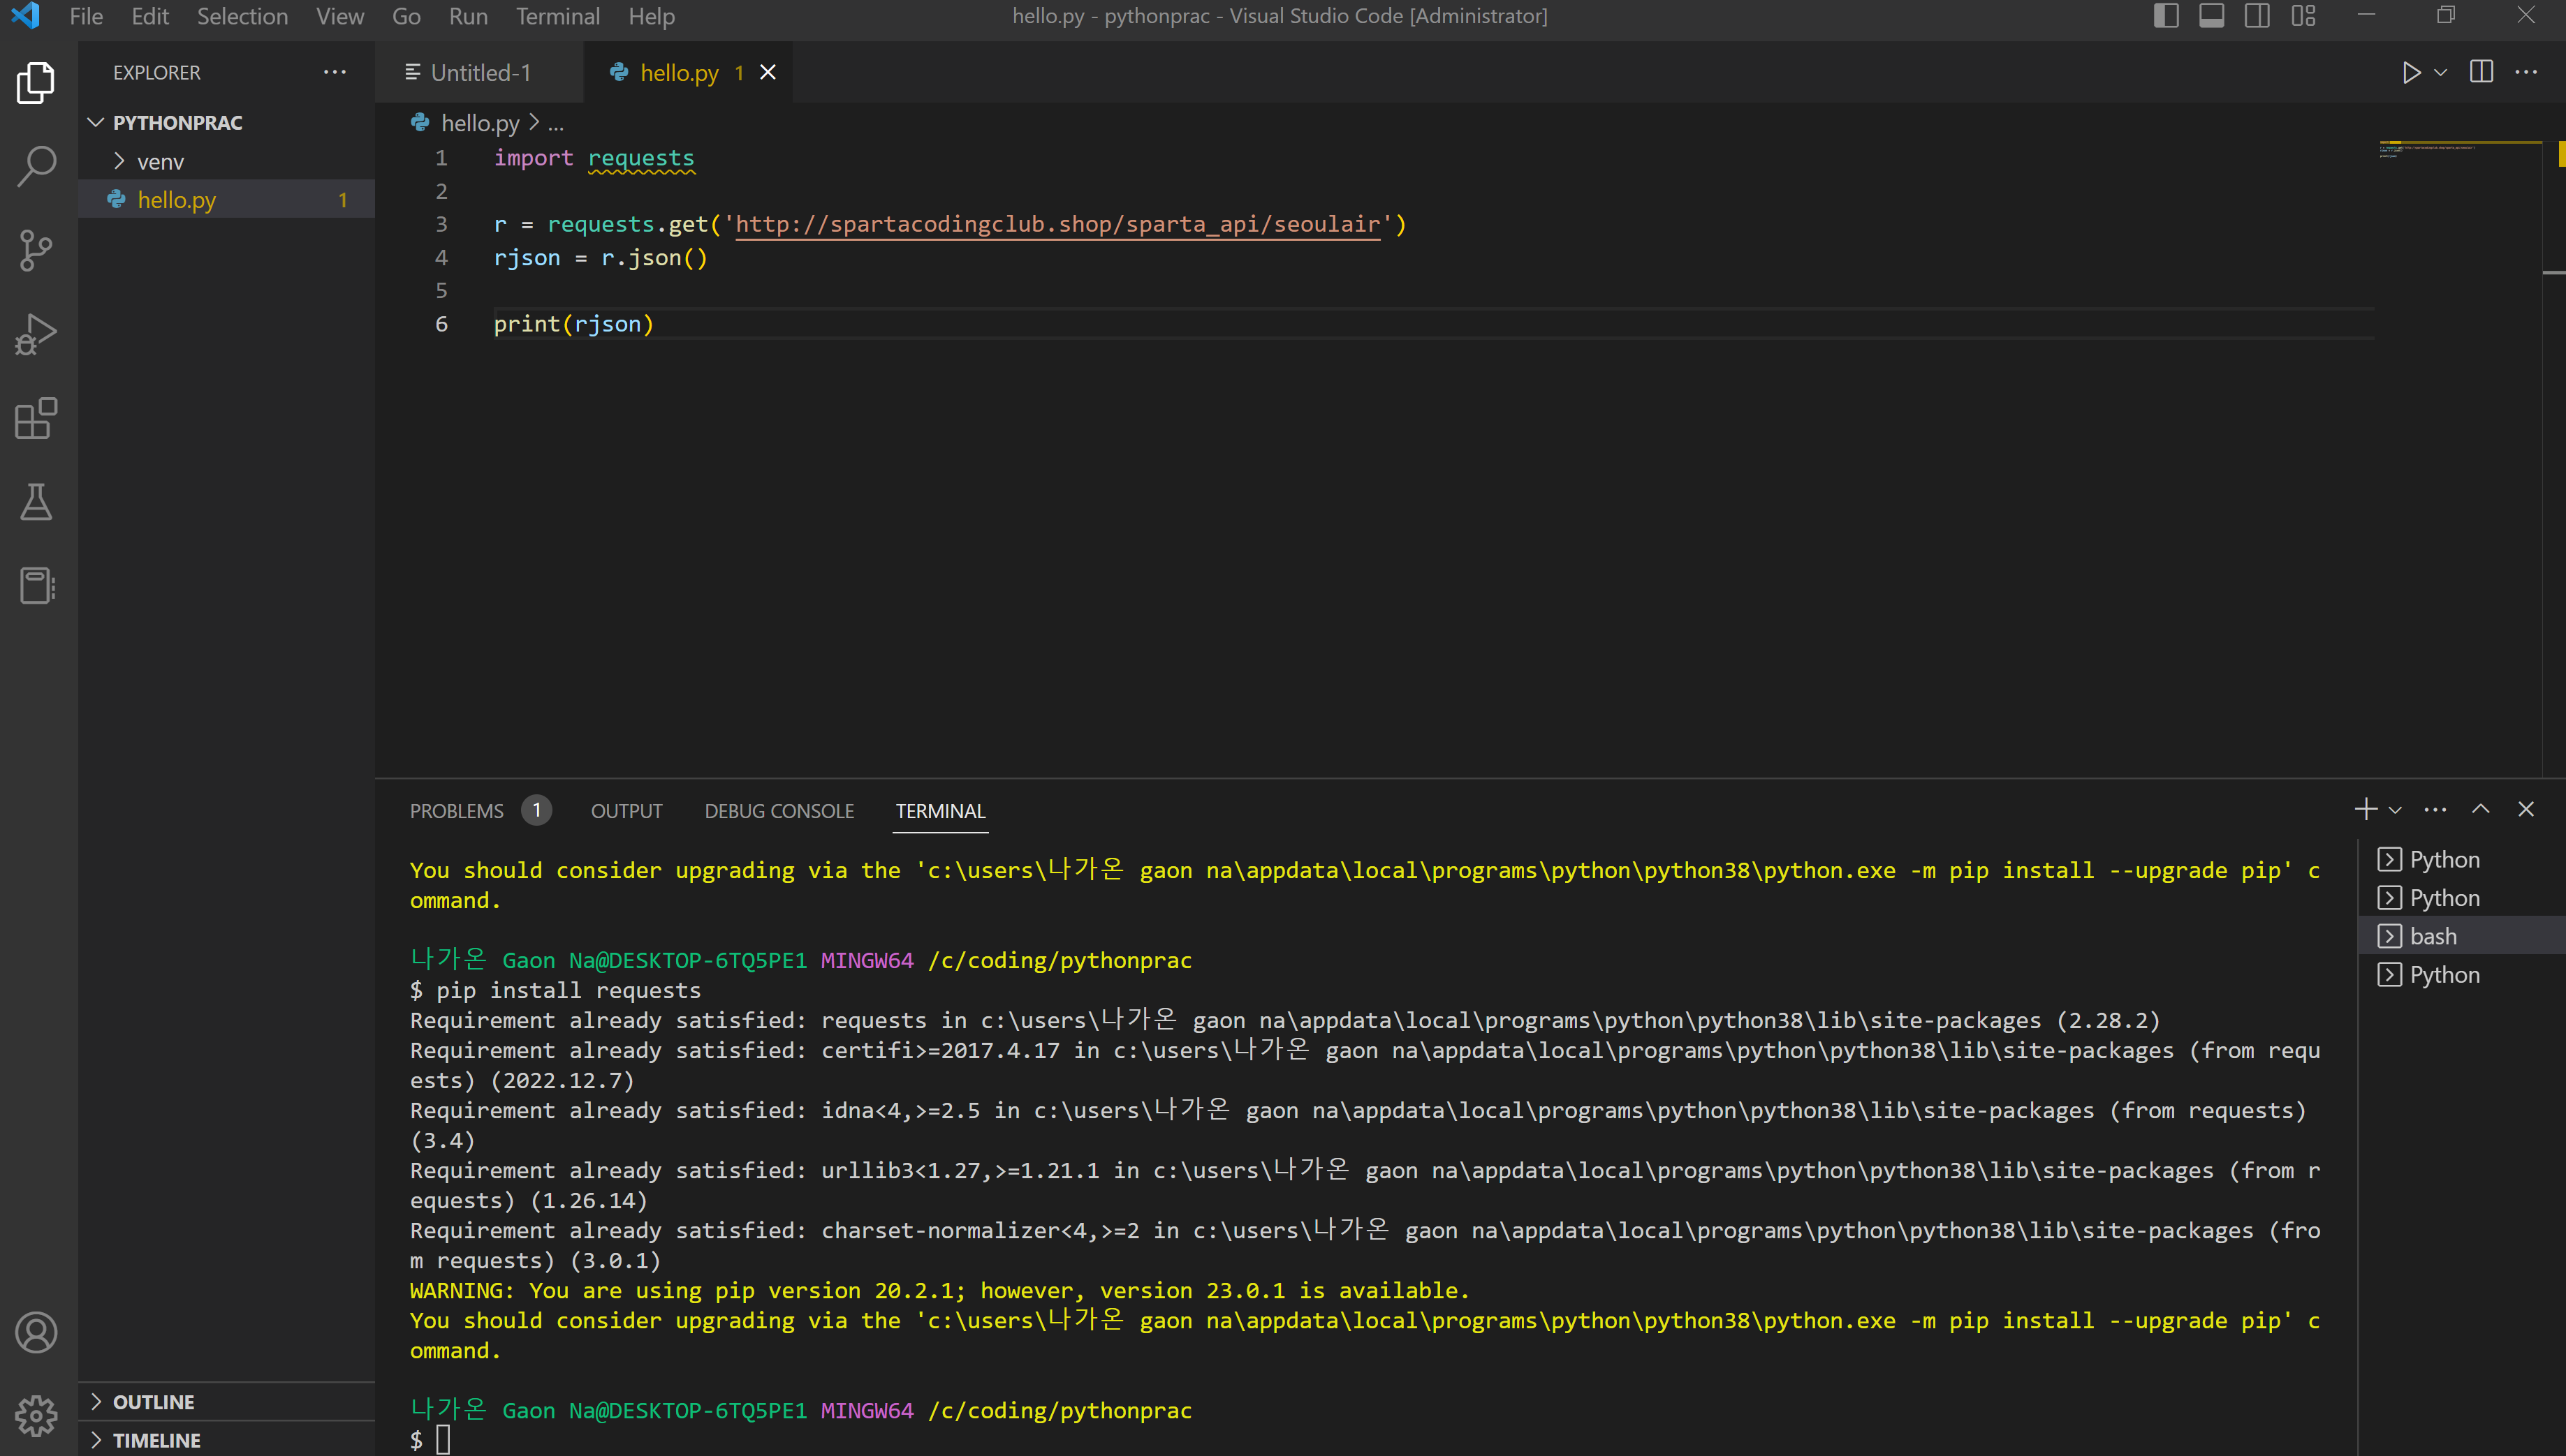Open the Selection menu
The width and height of the screenshot is (2566, 1456).
(x=242, y=16)
